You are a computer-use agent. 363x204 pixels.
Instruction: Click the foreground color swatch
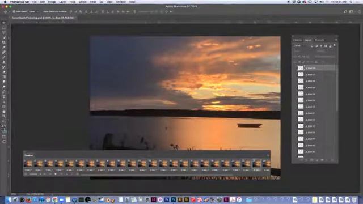click(x=3, y=130)
